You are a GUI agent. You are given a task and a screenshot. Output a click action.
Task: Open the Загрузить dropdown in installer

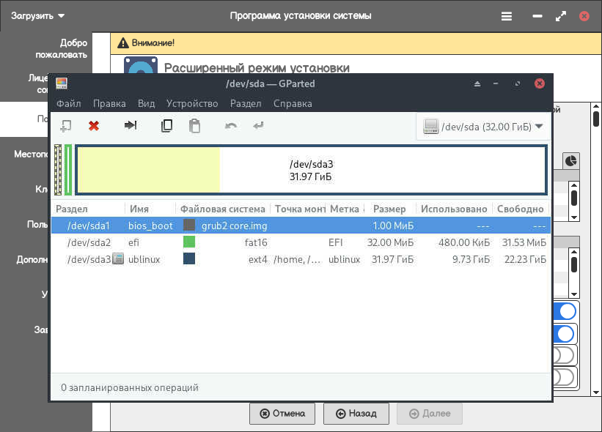point(37,16)
